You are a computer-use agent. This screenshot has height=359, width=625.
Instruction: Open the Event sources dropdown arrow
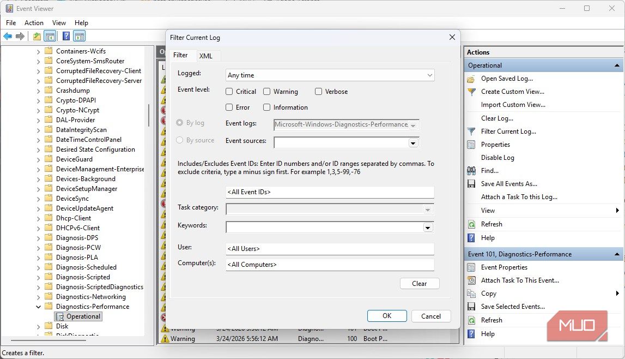click(414, 143)
